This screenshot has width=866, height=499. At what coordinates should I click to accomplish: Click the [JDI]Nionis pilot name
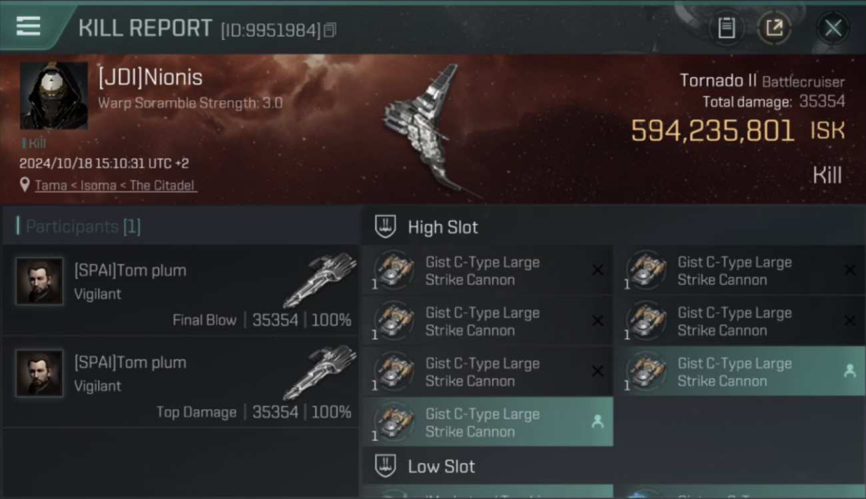click(x=150, y=77)
